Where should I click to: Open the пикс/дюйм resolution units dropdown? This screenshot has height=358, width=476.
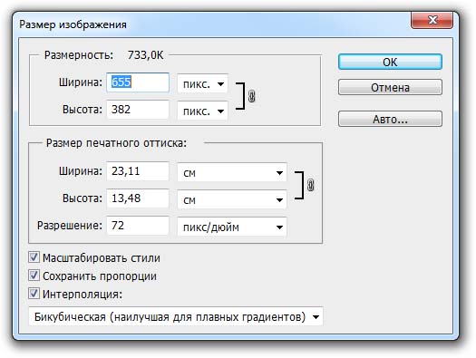click(x=232, y=227)
